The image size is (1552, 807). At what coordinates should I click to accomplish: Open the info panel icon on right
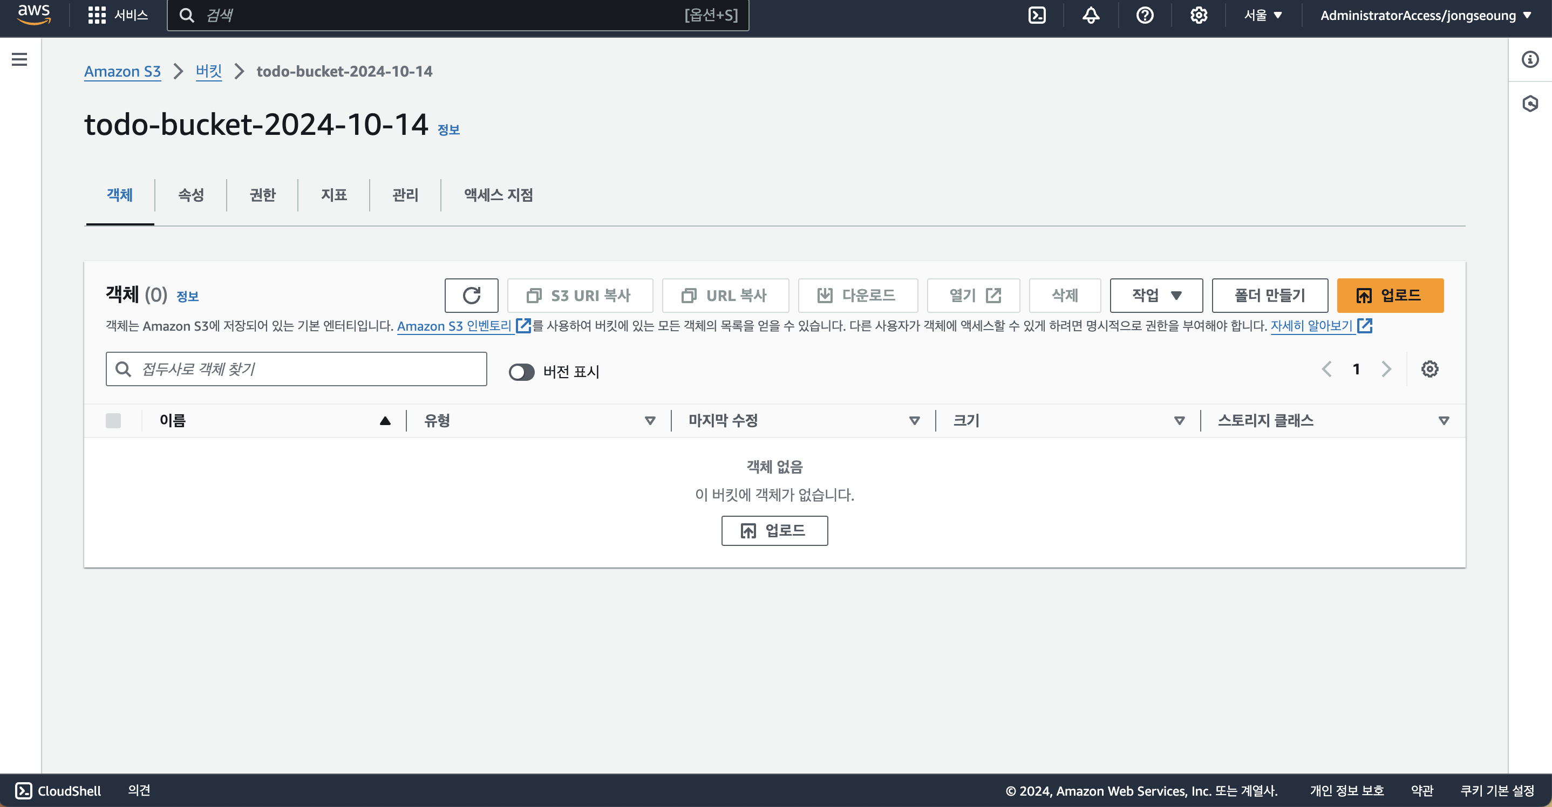click(1530, 59)
